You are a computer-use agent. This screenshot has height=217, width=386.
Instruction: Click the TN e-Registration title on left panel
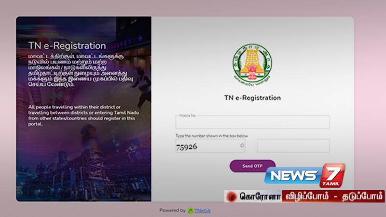coord(67,46)
